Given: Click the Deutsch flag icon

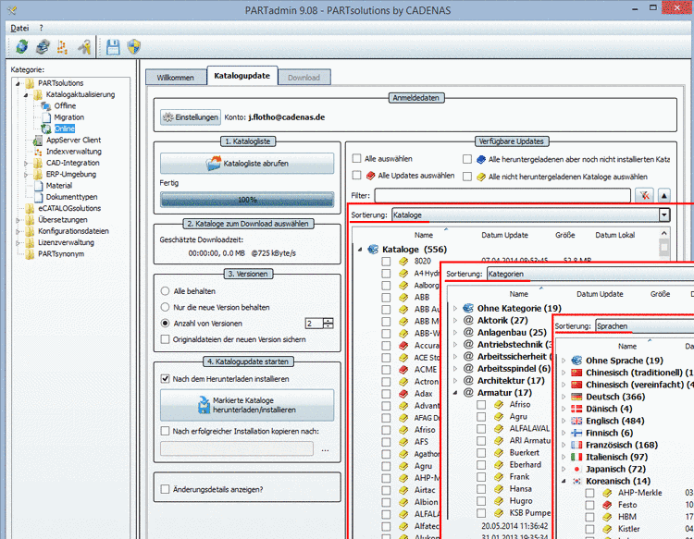Looking at the screenshot, I should pyautogui.click(x=576, y=397).
